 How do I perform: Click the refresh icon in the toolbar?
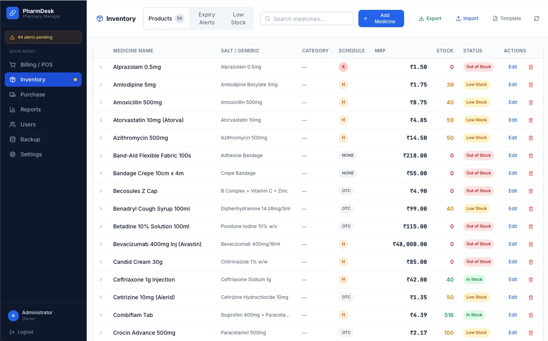point(536,19)
